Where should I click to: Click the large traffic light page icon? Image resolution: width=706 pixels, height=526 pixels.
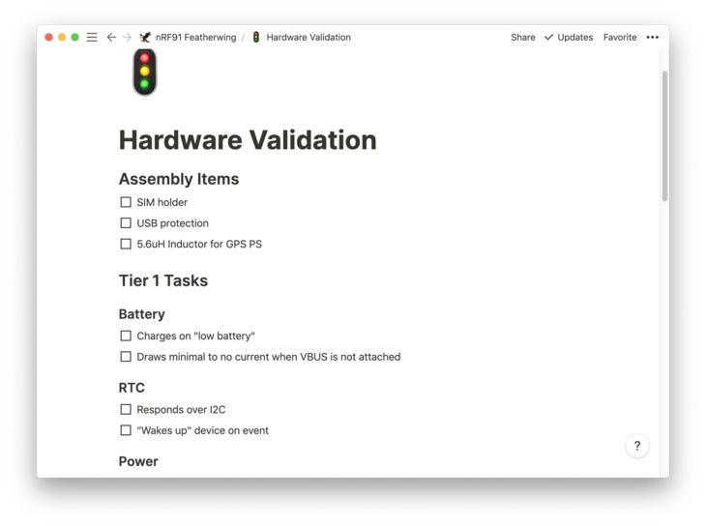pos(145,72)
